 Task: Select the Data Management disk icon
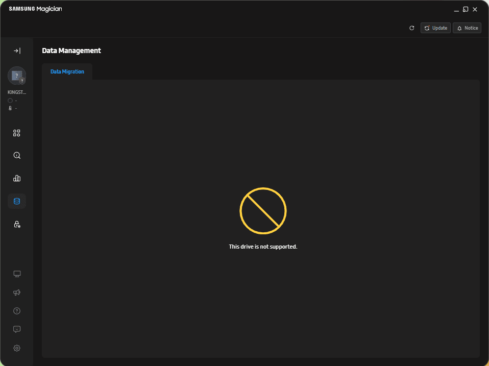pyautogui.click(x=17, y=201)
